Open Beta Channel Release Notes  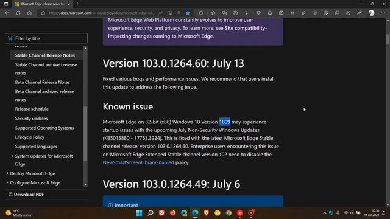coord(42,82)
